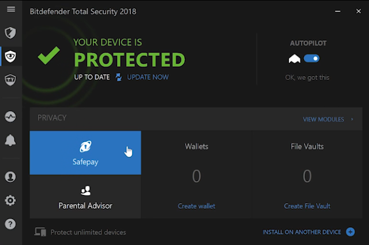The height and width of the screenshot is (245, 369).
Task: Open Settings gear in the sidebar
Action: pyautogui.click(x=10, y=200)
